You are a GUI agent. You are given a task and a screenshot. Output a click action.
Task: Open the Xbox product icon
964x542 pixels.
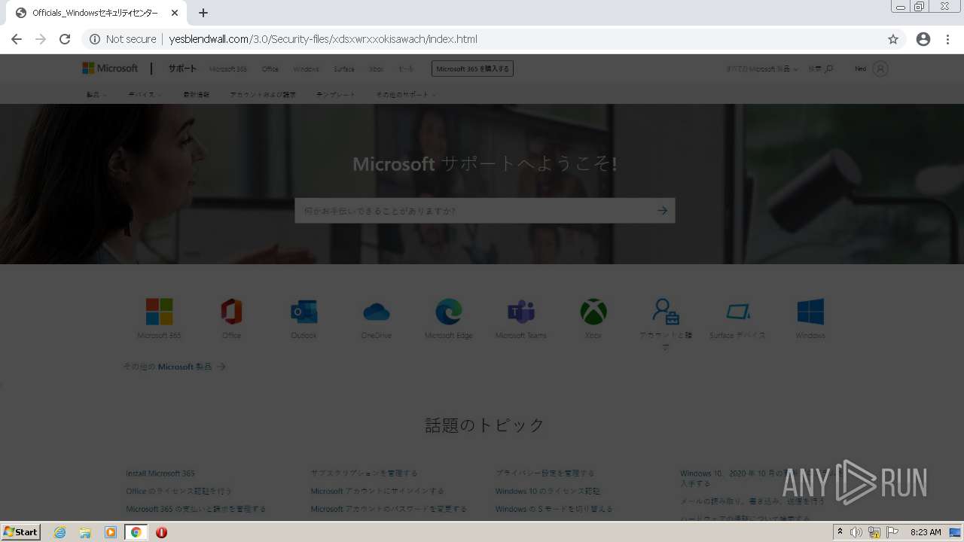point(593,312)
